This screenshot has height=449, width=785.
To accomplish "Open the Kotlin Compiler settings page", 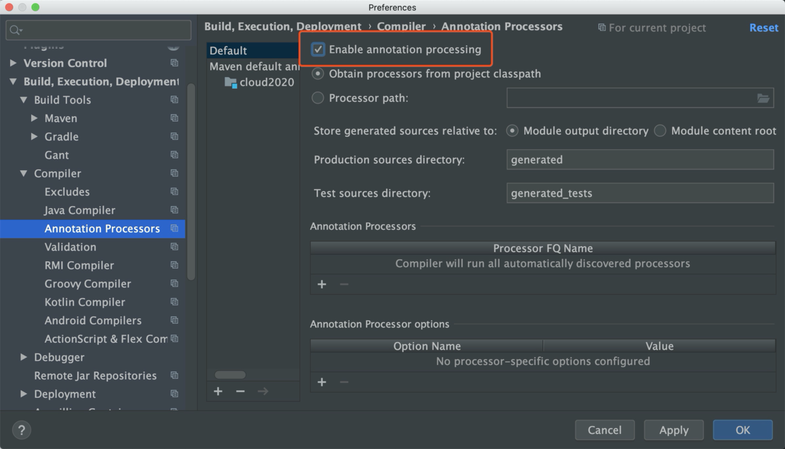I will coord(85,302).
